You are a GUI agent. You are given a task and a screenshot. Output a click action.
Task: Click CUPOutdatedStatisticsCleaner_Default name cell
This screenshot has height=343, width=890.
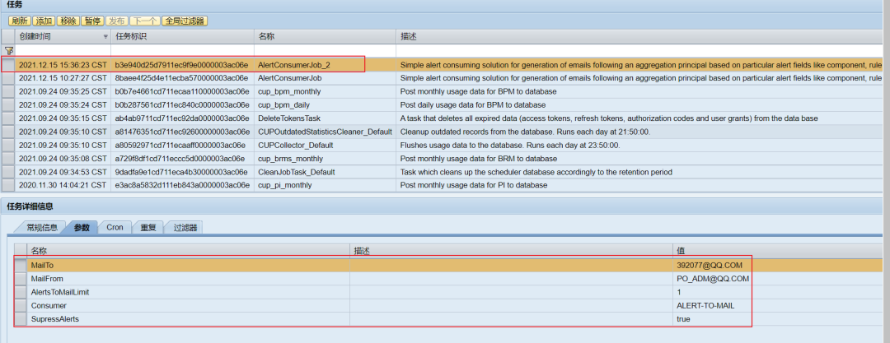pyautogui.click(x=325, y=132)
